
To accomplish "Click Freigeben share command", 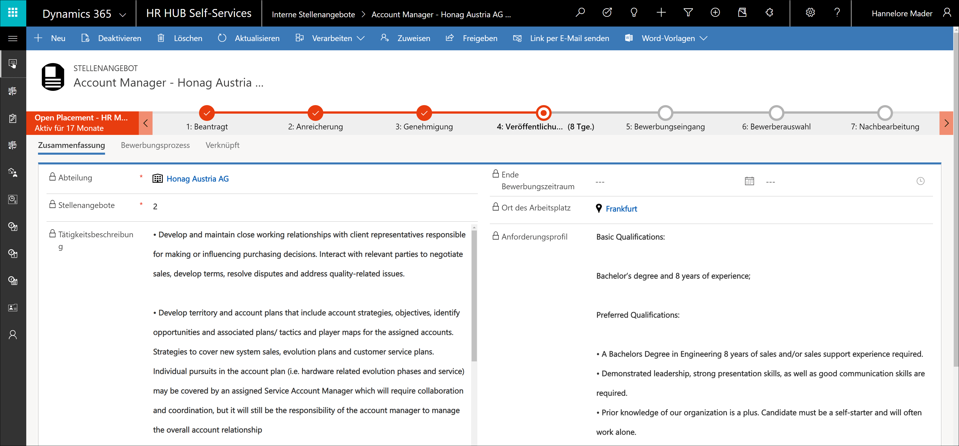I will click(x=472, y=38).
